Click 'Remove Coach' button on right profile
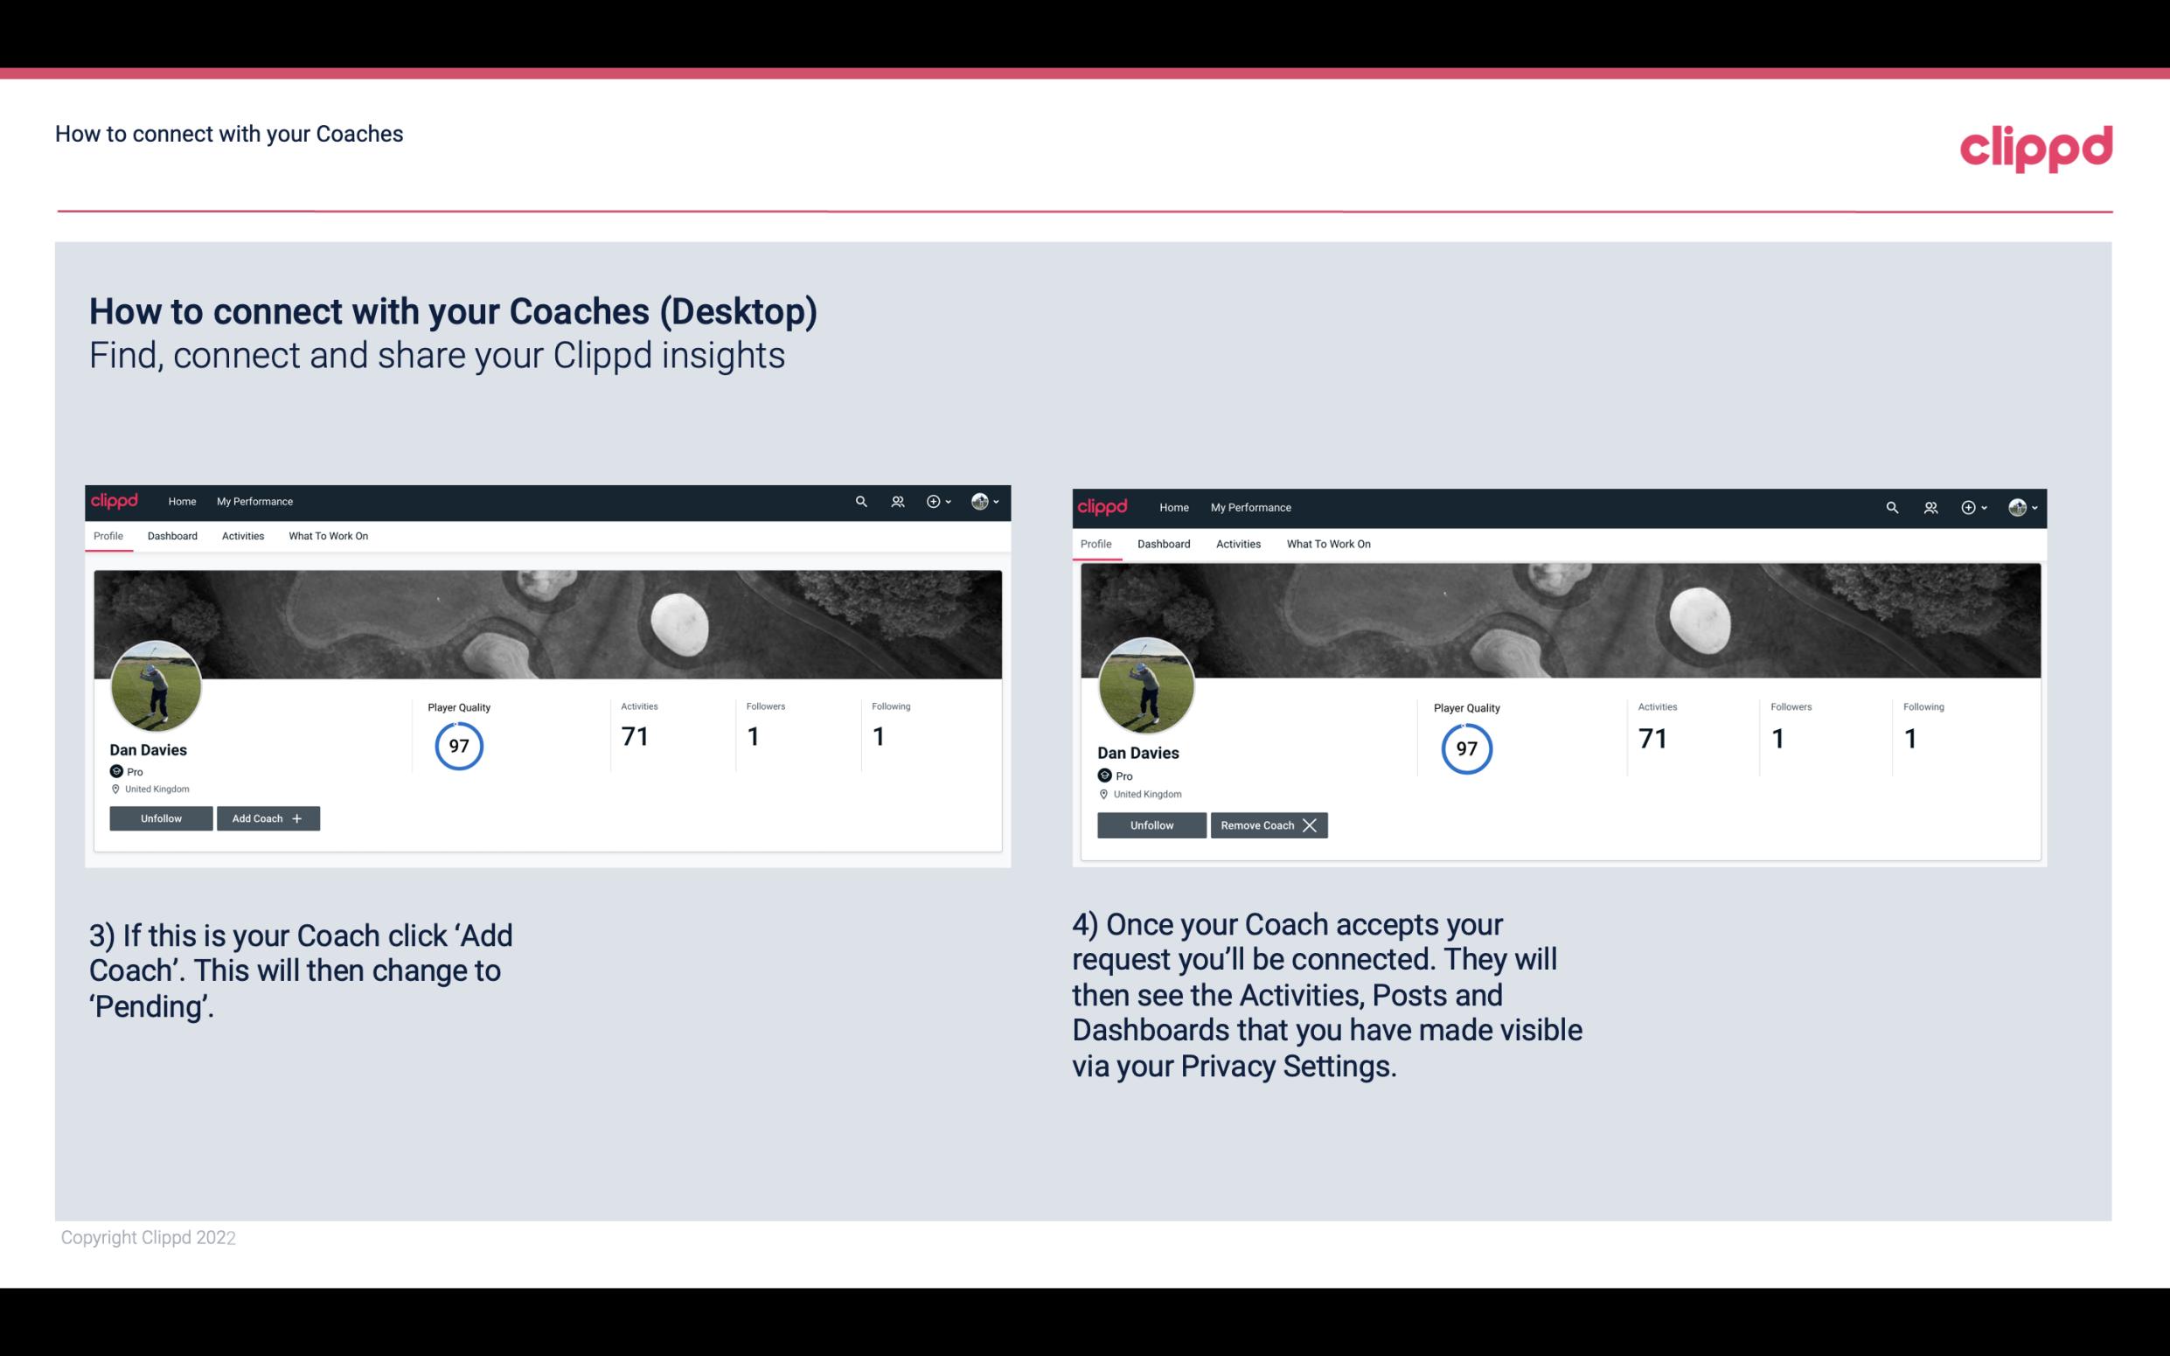 click(x=1269, y=824)
